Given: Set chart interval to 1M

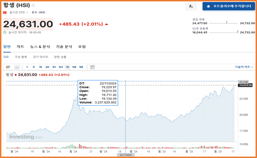Looking at the screenshot, I should 81,67.
